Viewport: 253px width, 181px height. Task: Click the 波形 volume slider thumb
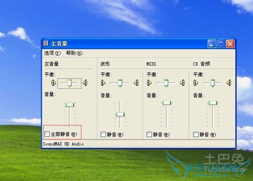point(120,115)
